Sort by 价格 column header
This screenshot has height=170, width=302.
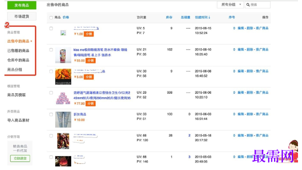(x=66, y=17)
